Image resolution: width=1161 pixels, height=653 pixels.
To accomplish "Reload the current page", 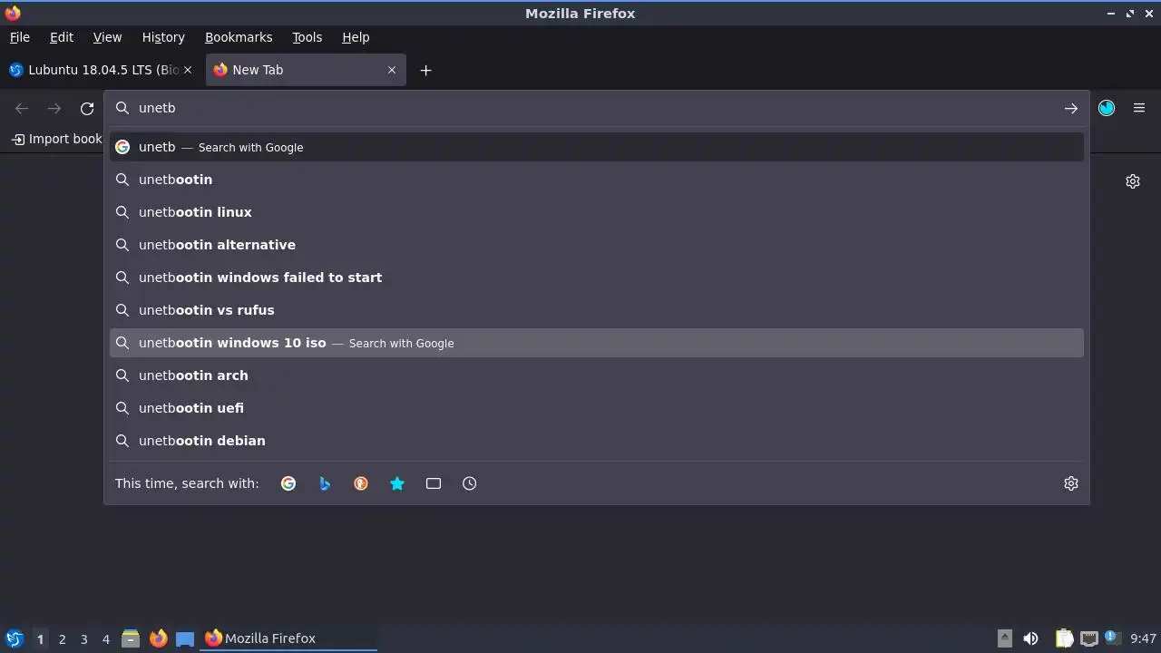I will point(87,108).
